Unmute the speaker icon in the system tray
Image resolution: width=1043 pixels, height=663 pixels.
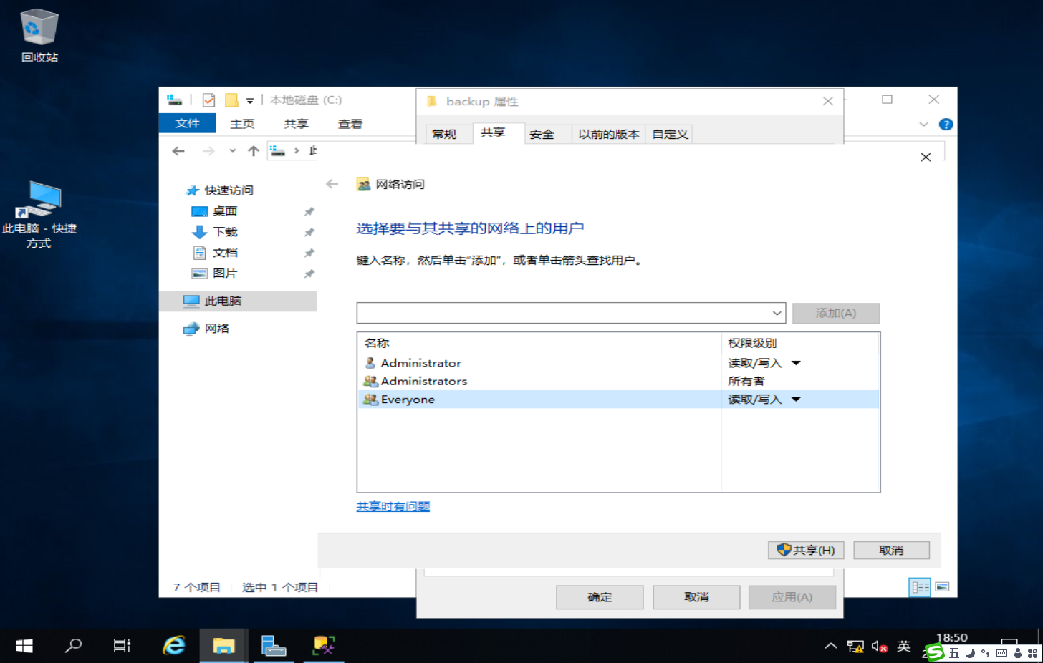879,645
